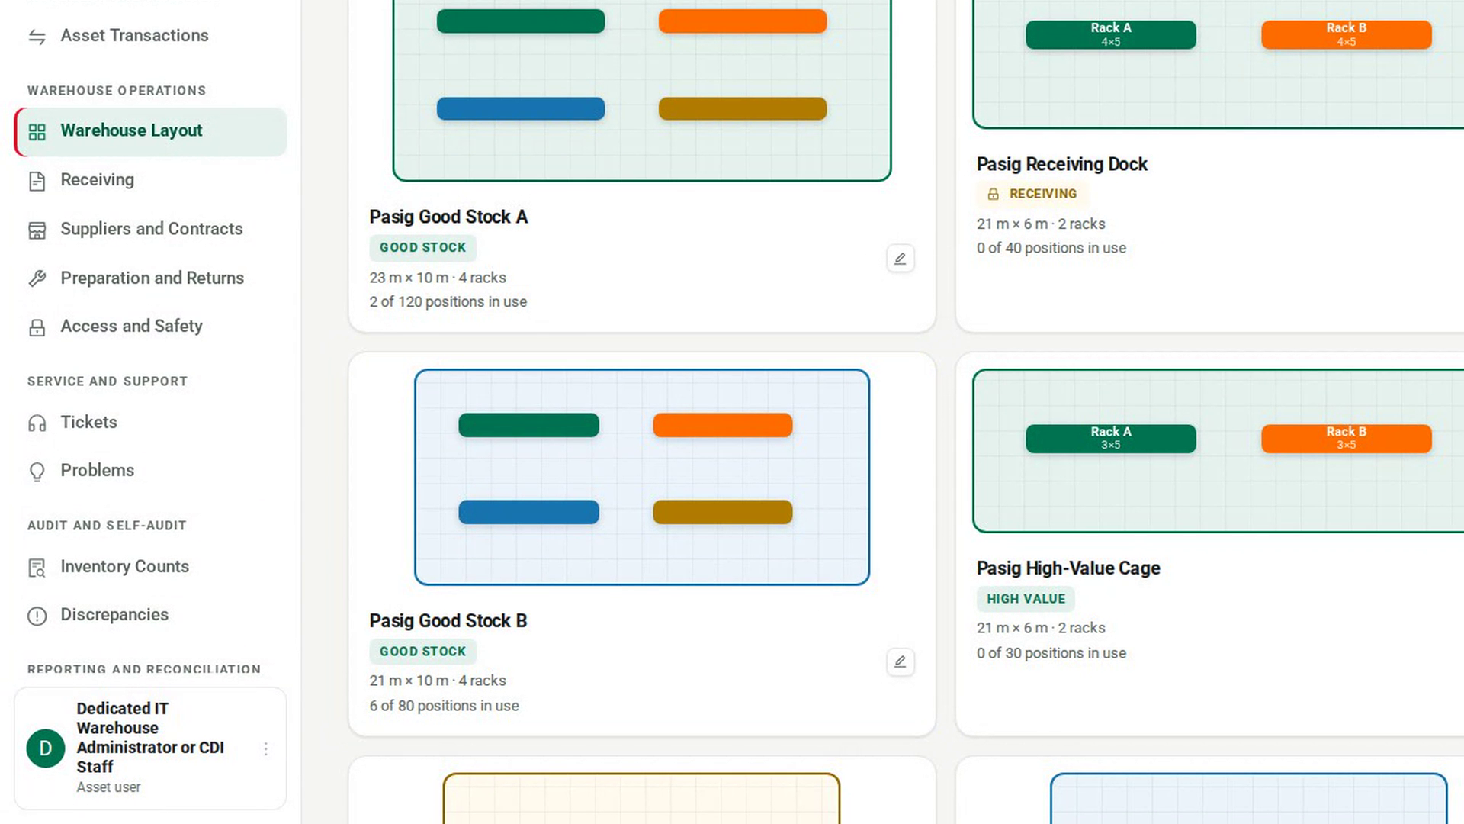Click the Receiving document icon
The image size is (1464, 824).
pyautogui.click(x=37, y=181)
